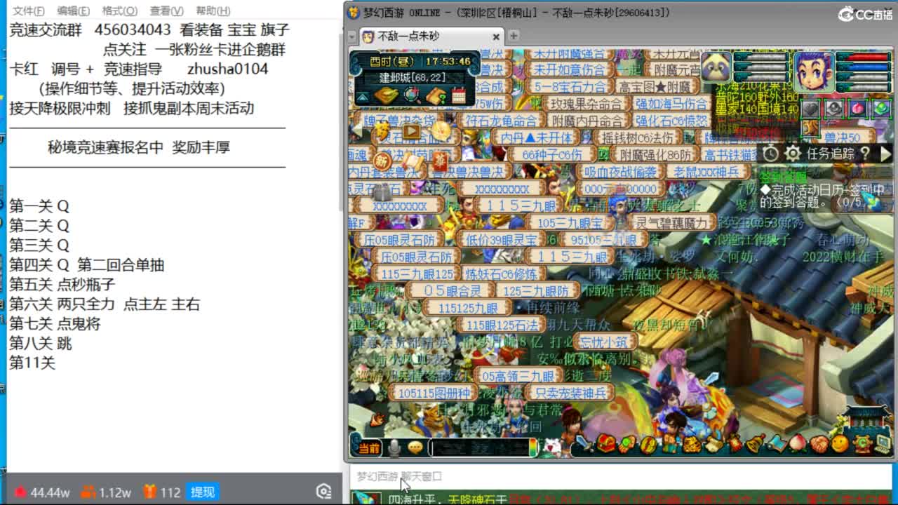Click the 提现 withdraw button
The width and height of the screenshot is (898, 505).
[x=203, y=492]
